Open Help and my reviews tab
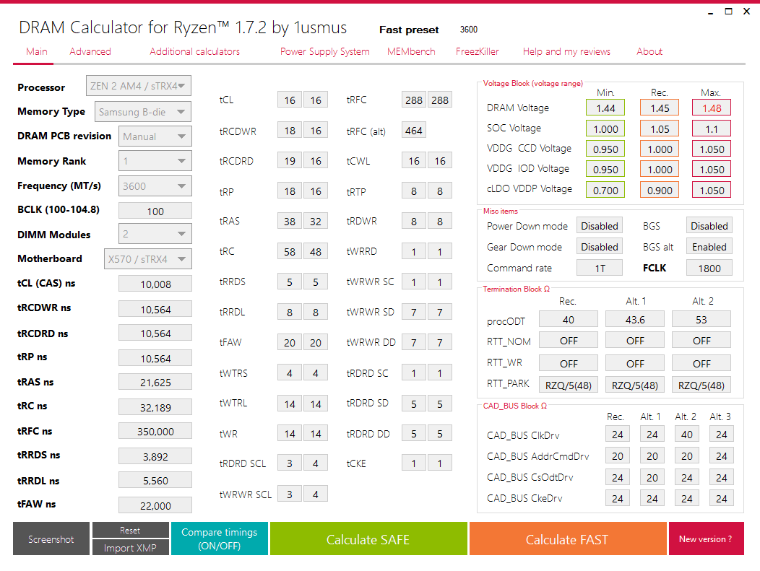Viewport: 760px width, 571px height. 566,51
